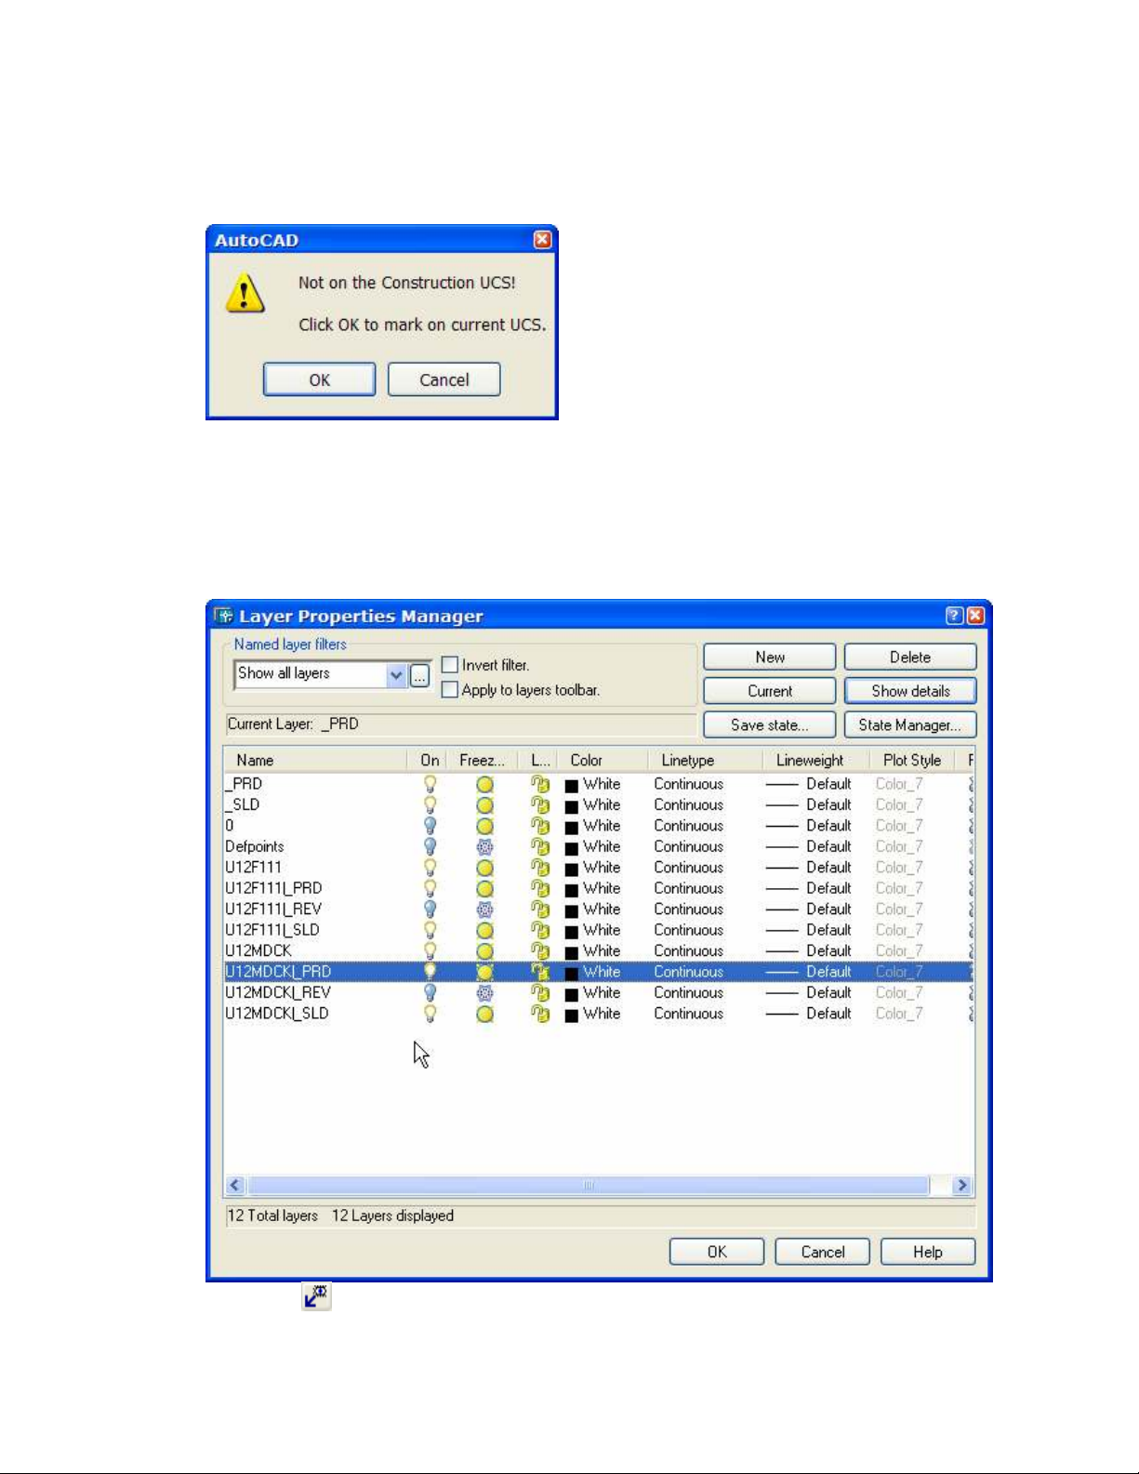Check Apply to layers toolbar option
1139x1474 pixels.
pos(450,690)
